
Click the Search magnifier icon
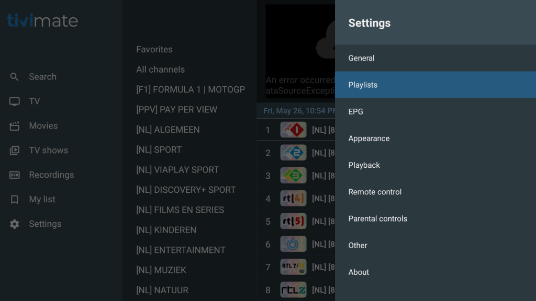[15, 77]
